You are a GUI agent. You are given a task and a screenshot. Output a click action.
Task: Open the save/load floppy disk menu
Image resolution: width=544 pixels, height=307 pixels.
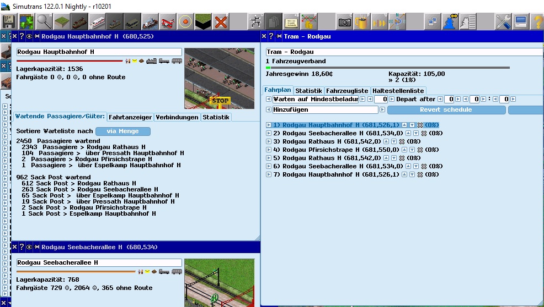pos(8,22)
